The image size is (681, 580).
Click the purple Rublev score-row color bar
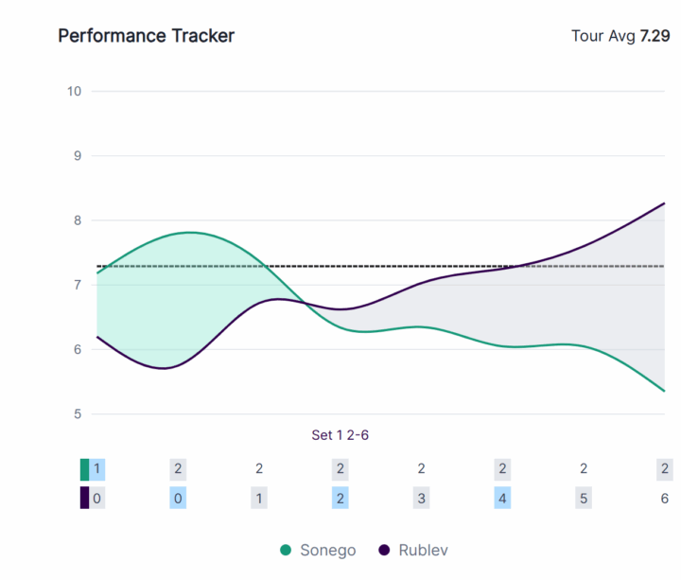(84, 499)
